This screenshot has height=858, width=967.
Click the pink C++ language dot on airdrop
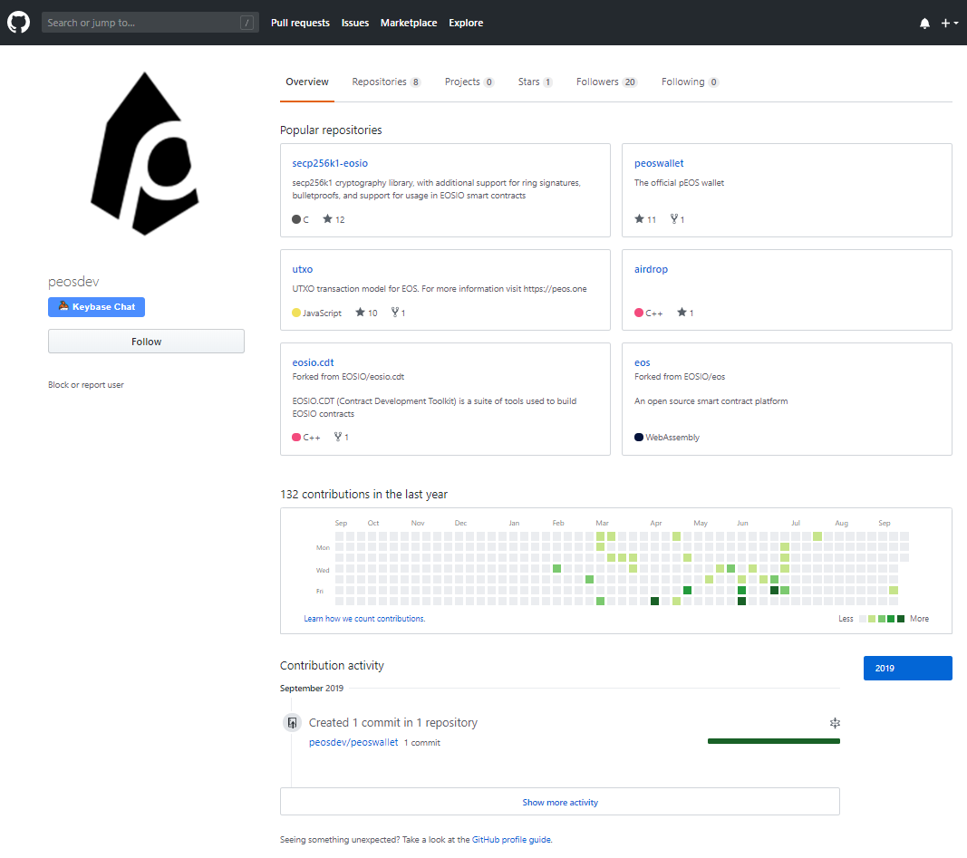point(639,313)
